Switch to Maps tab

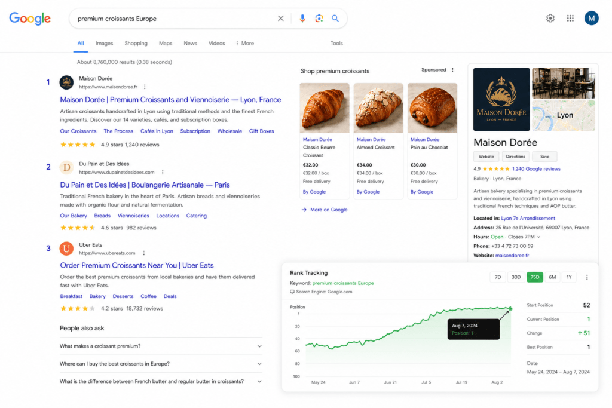point(166,43)
